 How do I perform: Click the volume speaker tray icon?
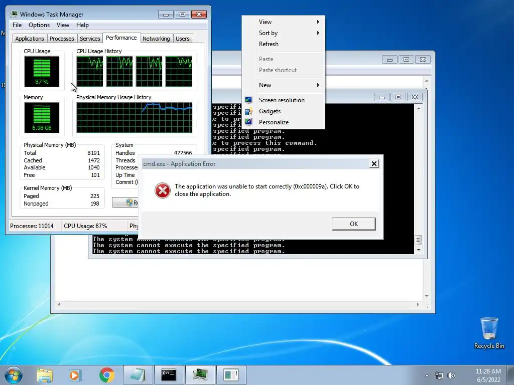[x=451, y=375]
